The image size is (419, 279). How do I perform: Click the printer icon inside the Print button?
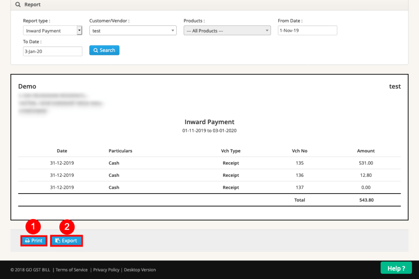pyautogui.click(x=28, y=241)
